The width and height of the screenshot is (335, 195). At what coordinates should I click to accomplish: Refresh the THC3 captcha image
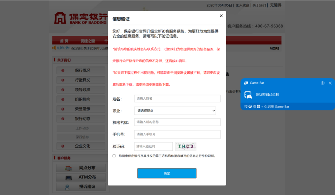(186, 146)
